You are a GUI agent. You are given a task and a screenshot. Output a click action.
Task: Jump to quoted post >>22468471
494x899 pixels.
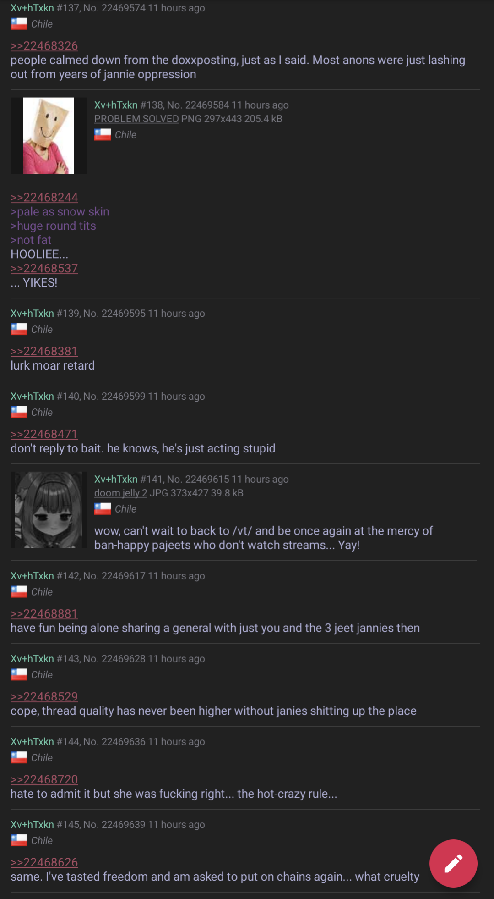pyautogui.click(x=44, y=434)
